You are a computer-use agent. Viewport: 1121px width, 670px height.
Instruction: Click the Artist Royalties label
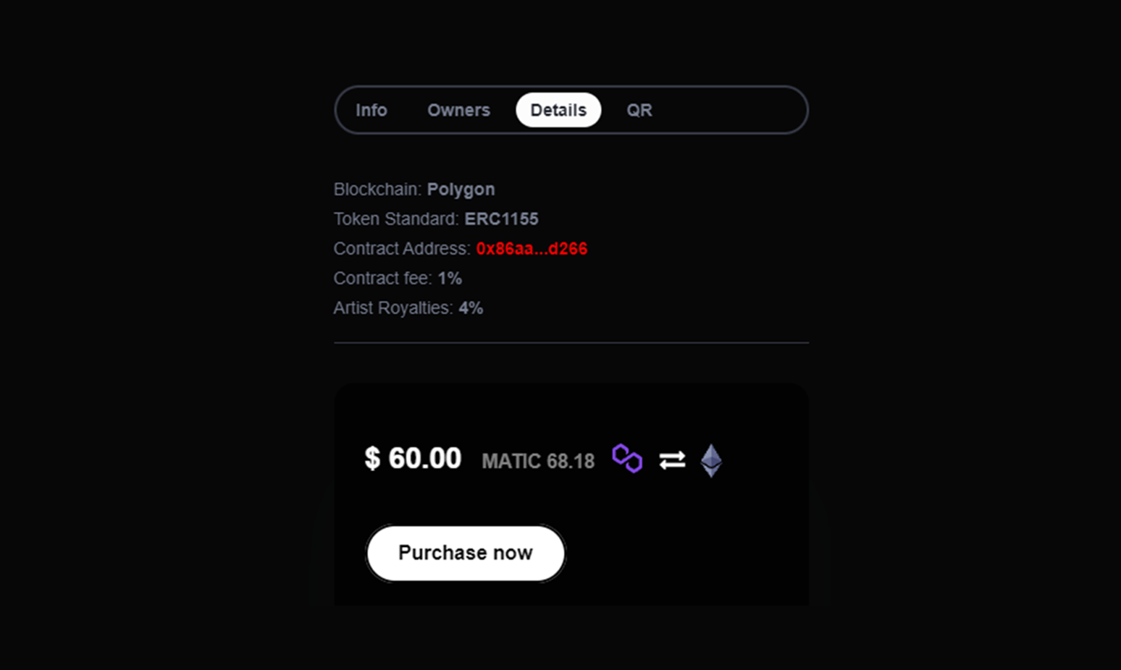pyautogui.click(x=393, y=308)
